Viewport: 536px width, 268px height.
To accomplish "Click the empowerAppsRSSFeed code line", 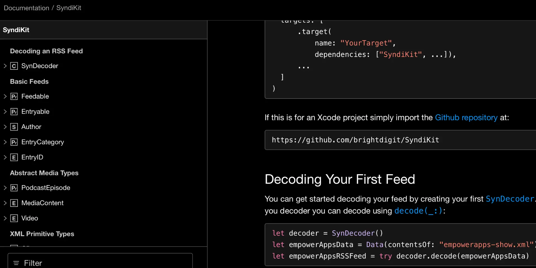I will click(401, 256).
